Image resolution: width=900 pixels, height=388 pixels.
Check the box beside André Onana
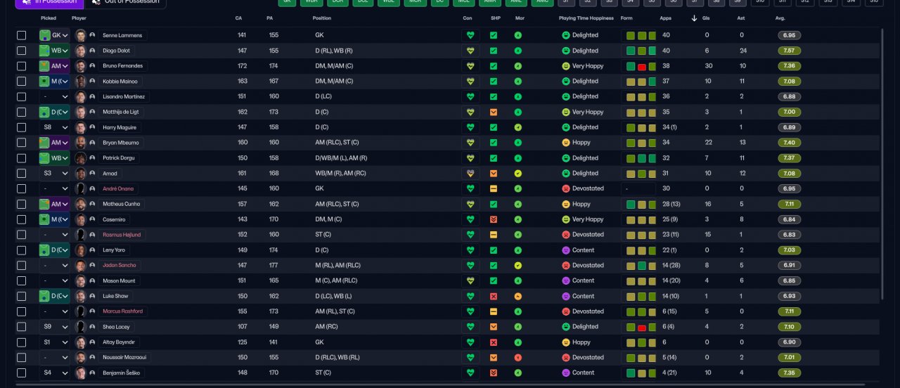click(x=22, y=188)
